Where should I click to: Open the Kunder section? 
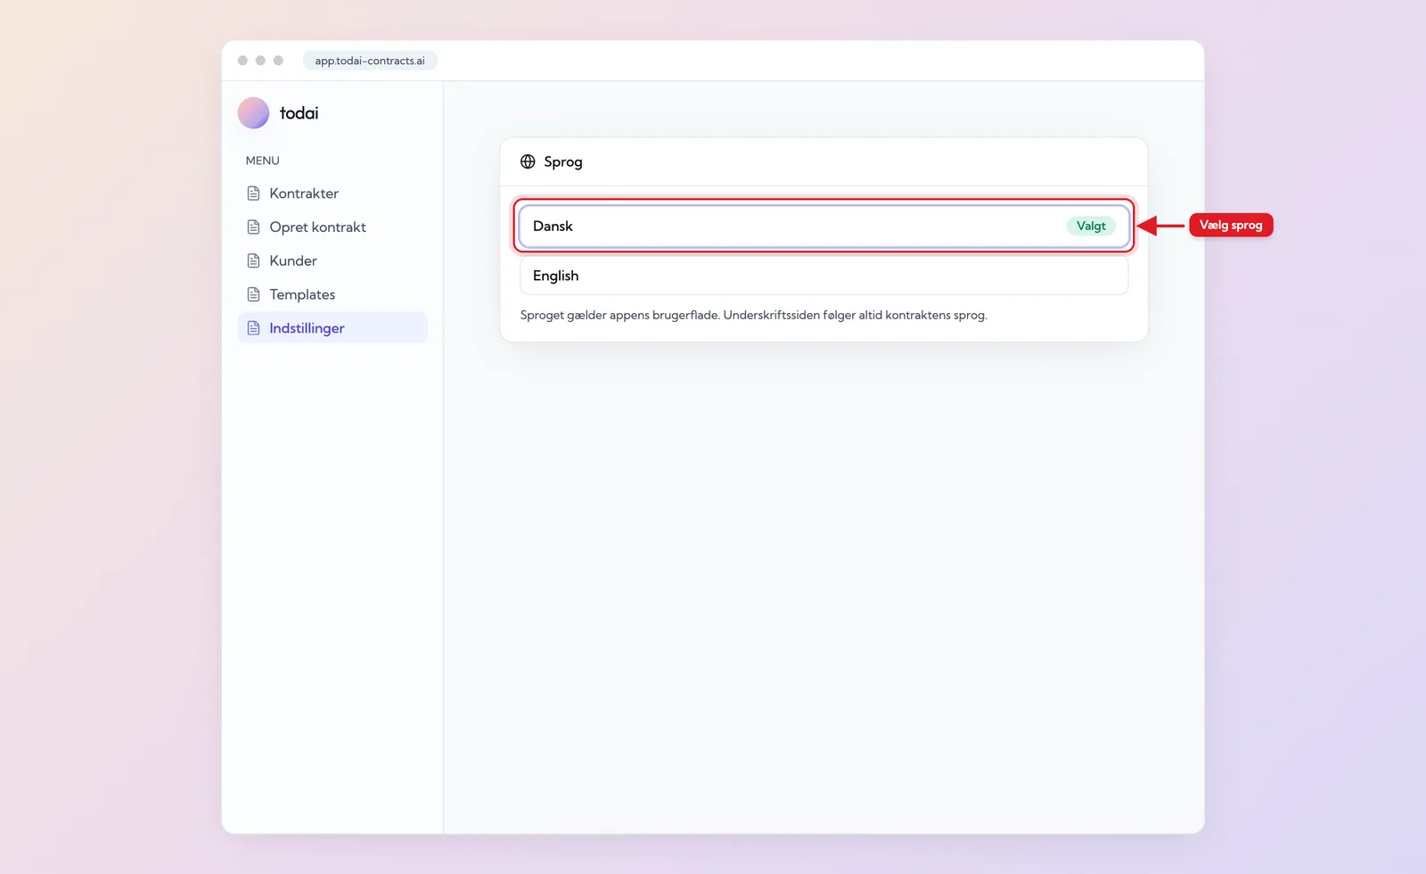[x=332, y=261]
